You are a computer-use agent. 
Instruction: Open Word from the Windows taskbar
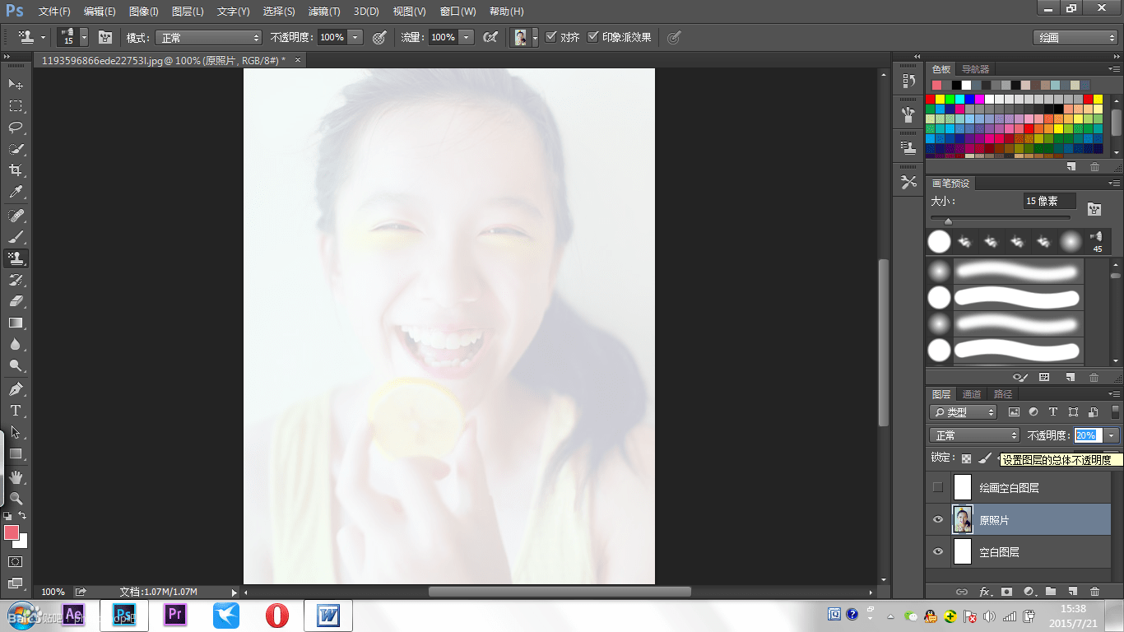[x=328, y=615]
